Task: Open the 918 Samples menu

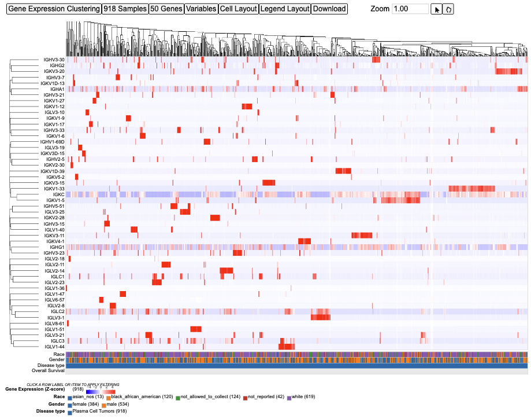Action: pyautogui.click(x=125, y=9)
